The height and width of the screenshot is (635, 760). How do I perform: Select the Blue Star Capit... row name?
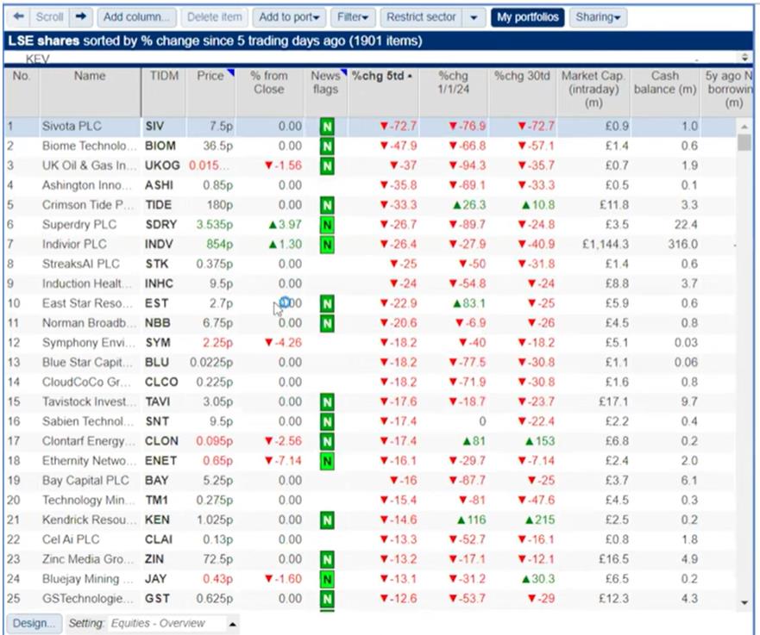pyautogui.click(x=86, y=363)
